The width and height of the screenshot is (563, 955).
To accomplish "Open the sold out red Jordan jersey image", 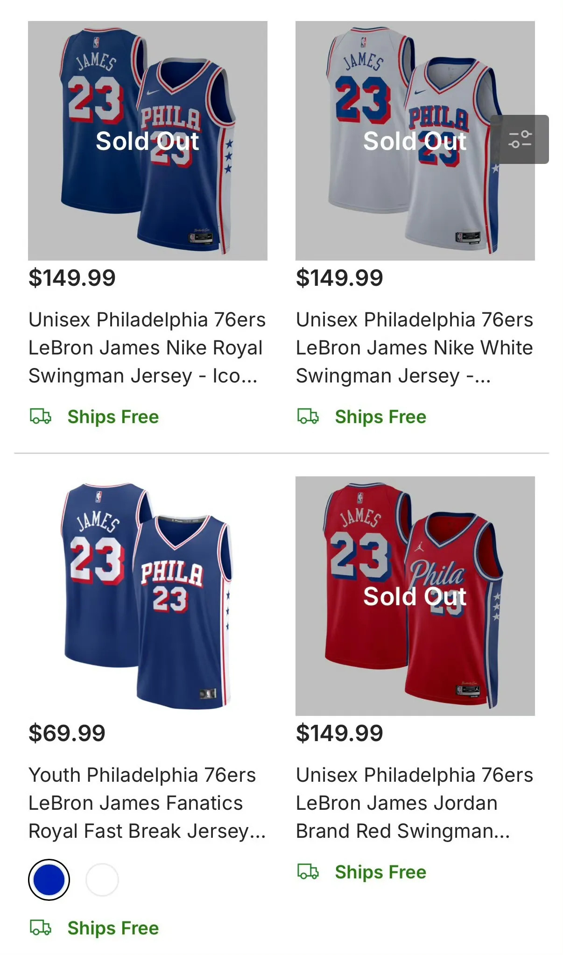I will point(415,596).
